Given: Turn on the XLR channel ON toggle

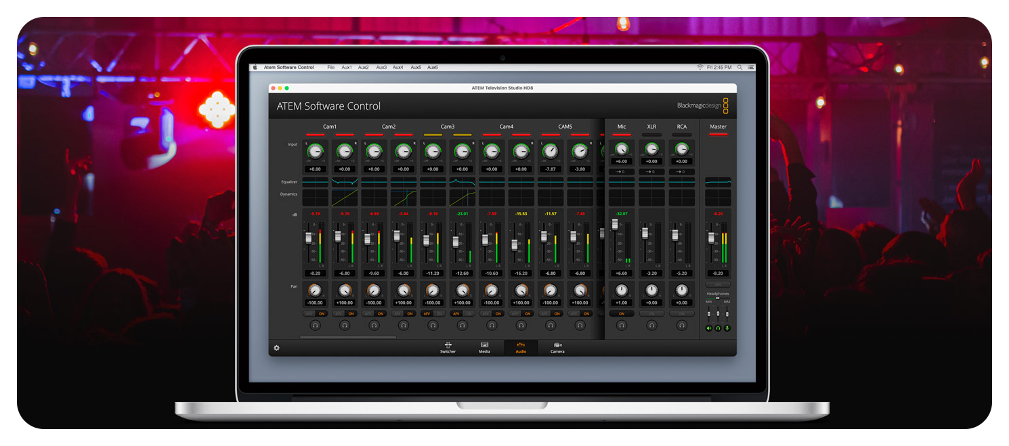Looking at the screenshot, I should coord(651,313).
